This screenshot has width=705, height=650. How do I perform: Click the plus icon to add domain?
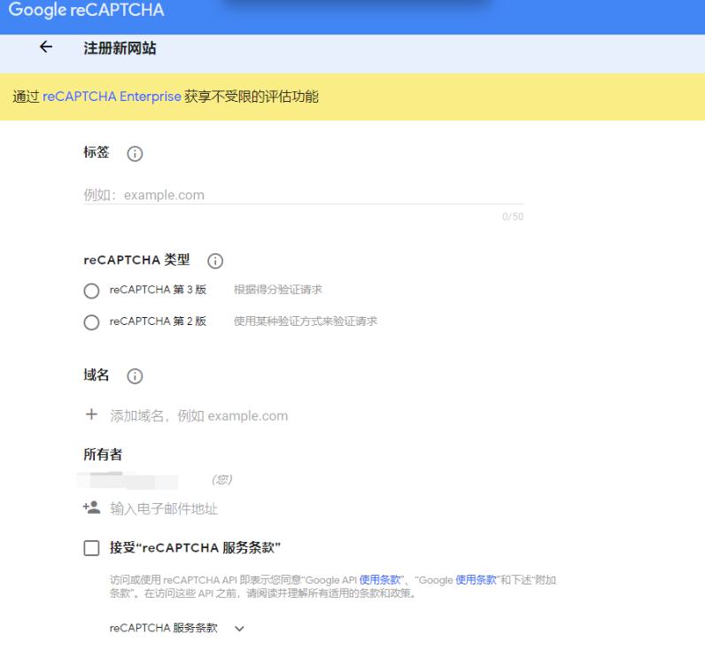coord(91,414)
